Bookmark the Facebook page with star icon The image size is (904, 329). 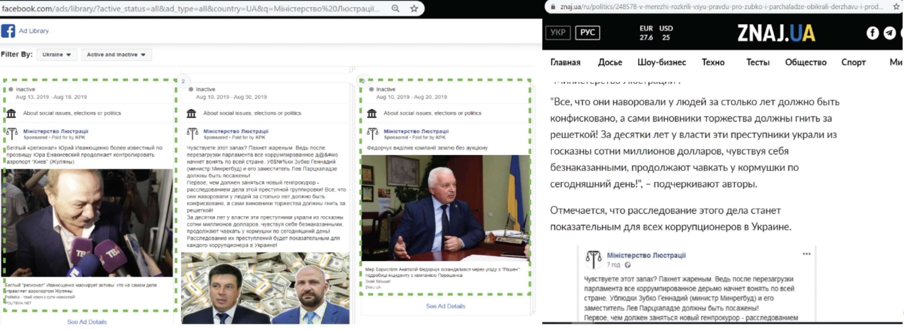[414, 8]
